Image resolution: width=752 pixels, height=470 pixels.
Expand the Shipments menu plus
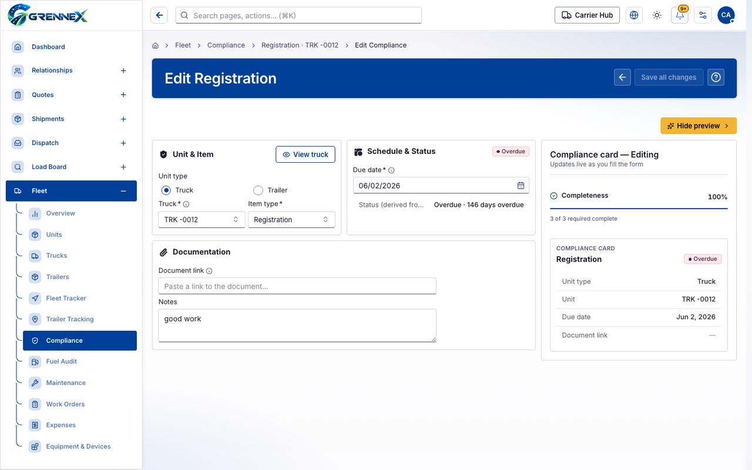(123, 119)
